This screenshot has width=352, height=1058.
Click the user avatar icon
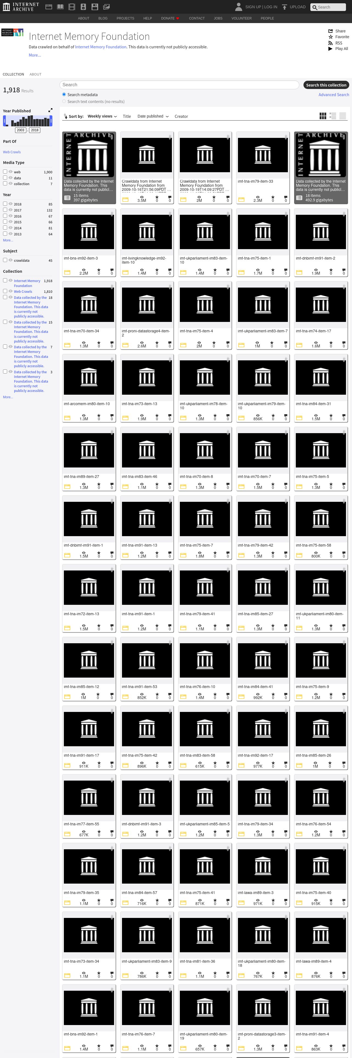(239, 7)
